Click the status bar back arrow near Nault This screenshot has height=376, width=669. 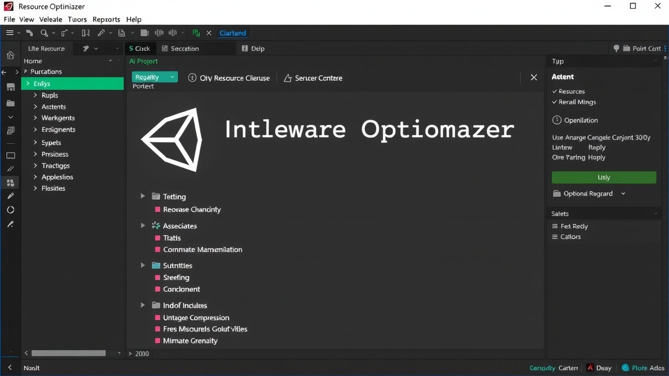(x=10, y=368)
